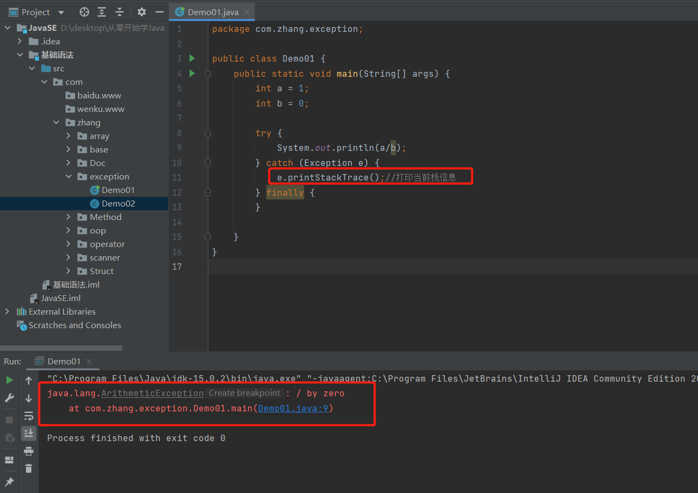Click 'e.printStackTrace();' in the editor
The image size is (698, 493).
(331, 177)
